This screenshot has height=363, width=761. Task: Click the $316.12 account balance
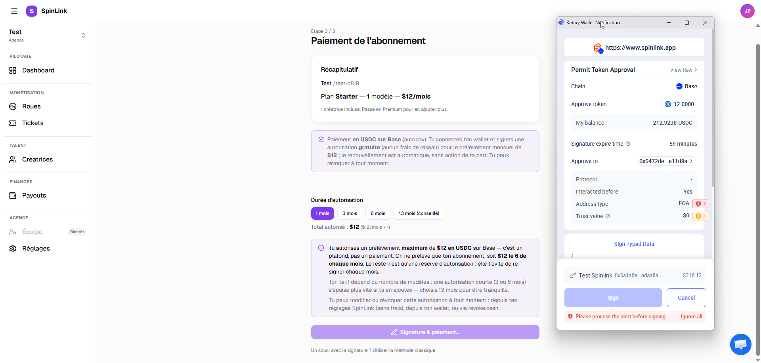(x=692, y=275)
